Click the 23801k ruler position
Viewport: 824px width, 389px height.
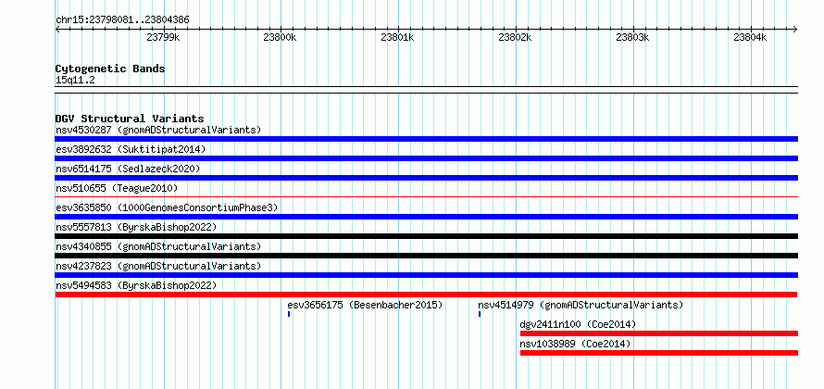[398, 37]
